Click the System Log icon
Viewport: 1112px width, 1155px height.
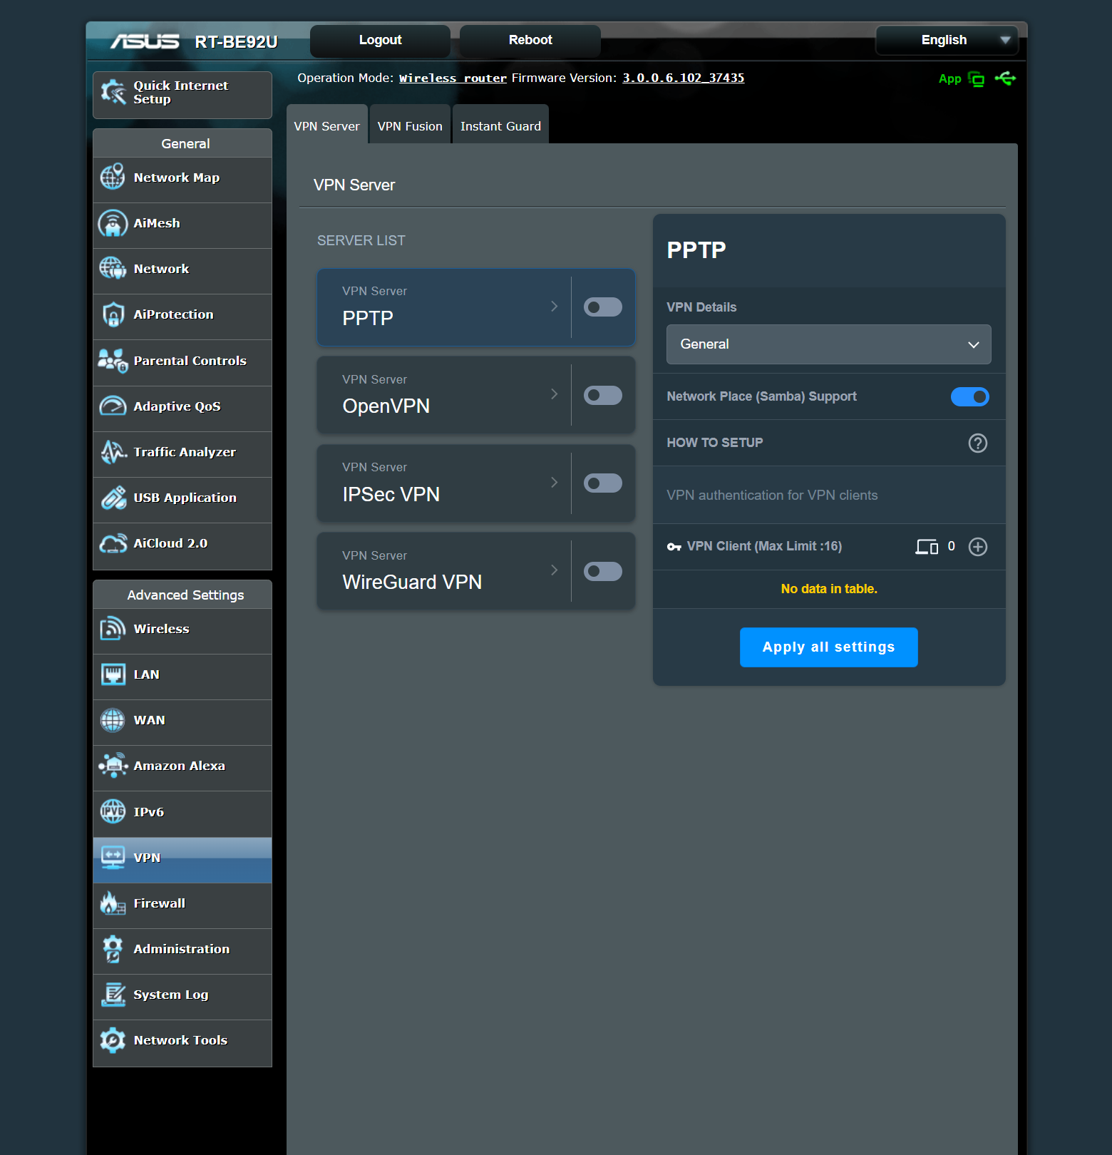113,995
